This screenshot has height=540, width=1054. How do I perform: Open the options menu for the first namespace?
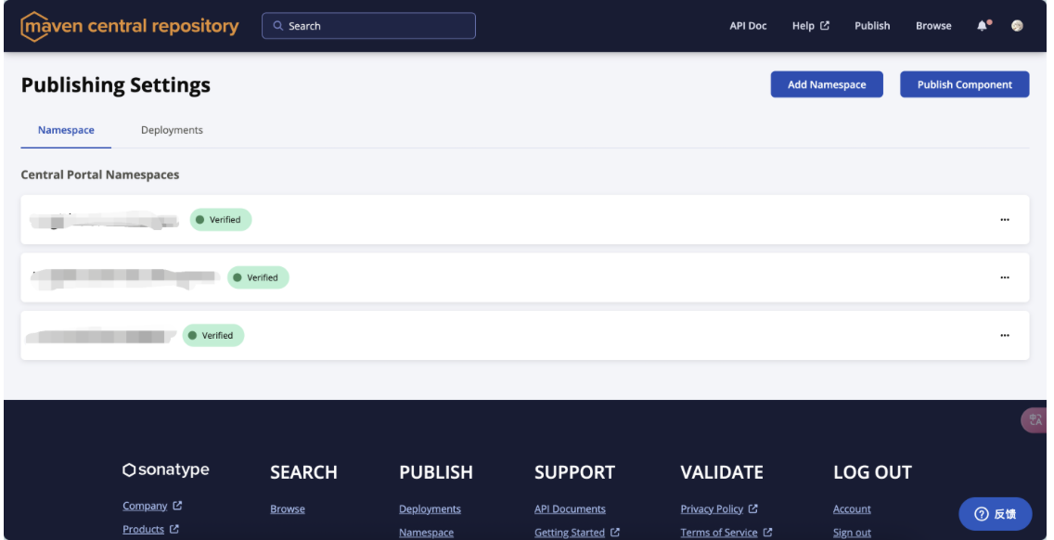(x=1004, y=220)
